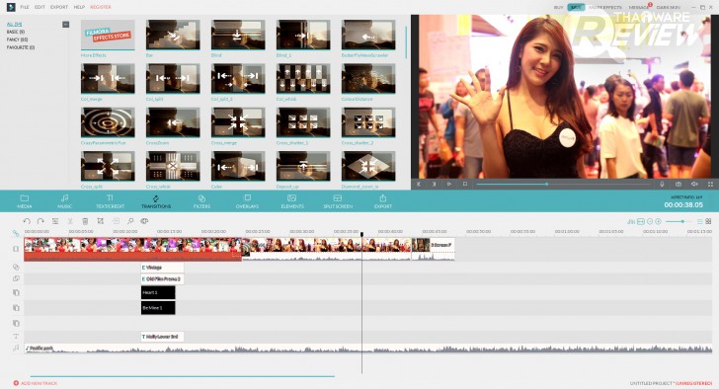
Task: Click the power tool icon next to crop
Action: click(x=116, y=221)
